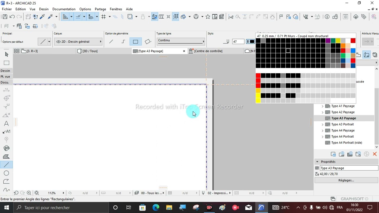The height and width of the screenshot is (213, 379).
Task: Select the Line tool in toolbox
Action: tap(7, 165)
